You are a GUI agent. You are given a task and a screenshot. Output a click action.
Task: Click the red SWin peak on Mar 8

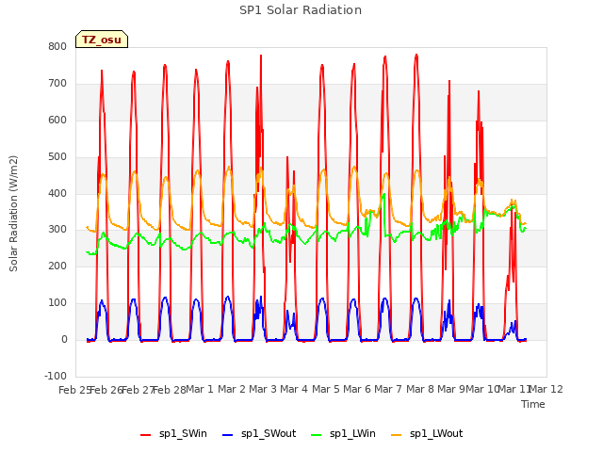coord(416,56)
